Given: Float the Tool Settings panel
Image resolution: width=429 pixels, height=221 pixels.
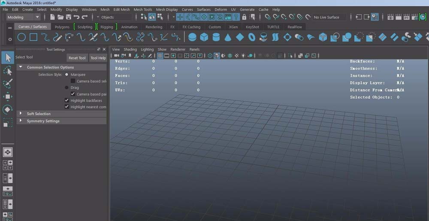Looking at the screenshot, I should (99, 49).
